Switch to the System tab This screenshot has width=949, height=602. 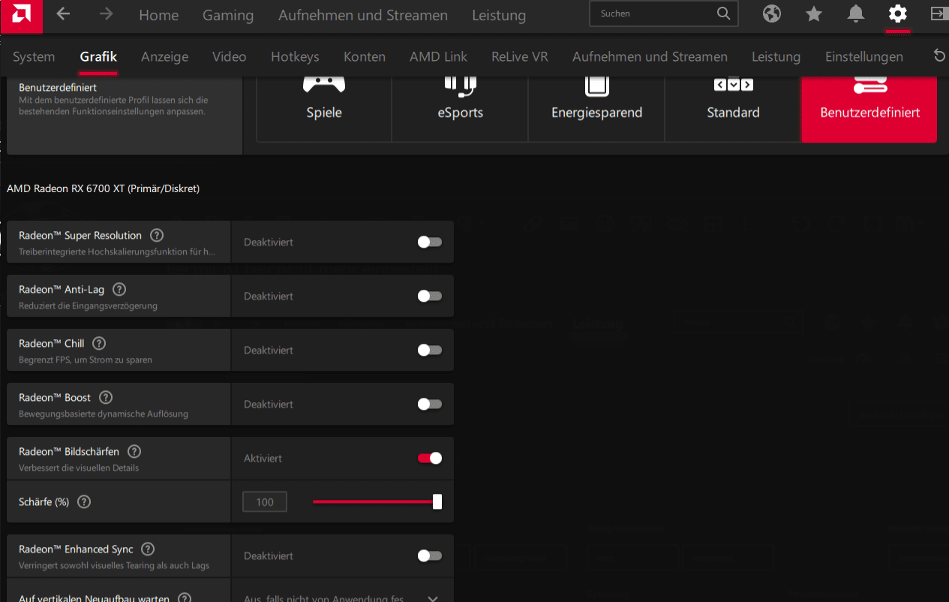34,56
